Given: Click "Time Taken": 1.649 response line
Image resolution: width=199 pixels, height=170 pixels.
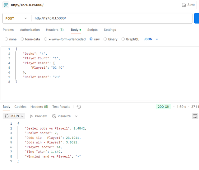Looking at the screenshot, I should 44,152.
